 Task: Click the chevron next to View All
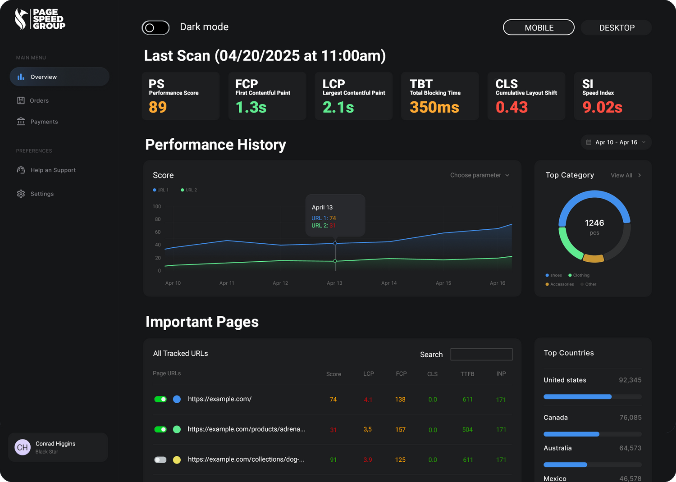point(639,175)
